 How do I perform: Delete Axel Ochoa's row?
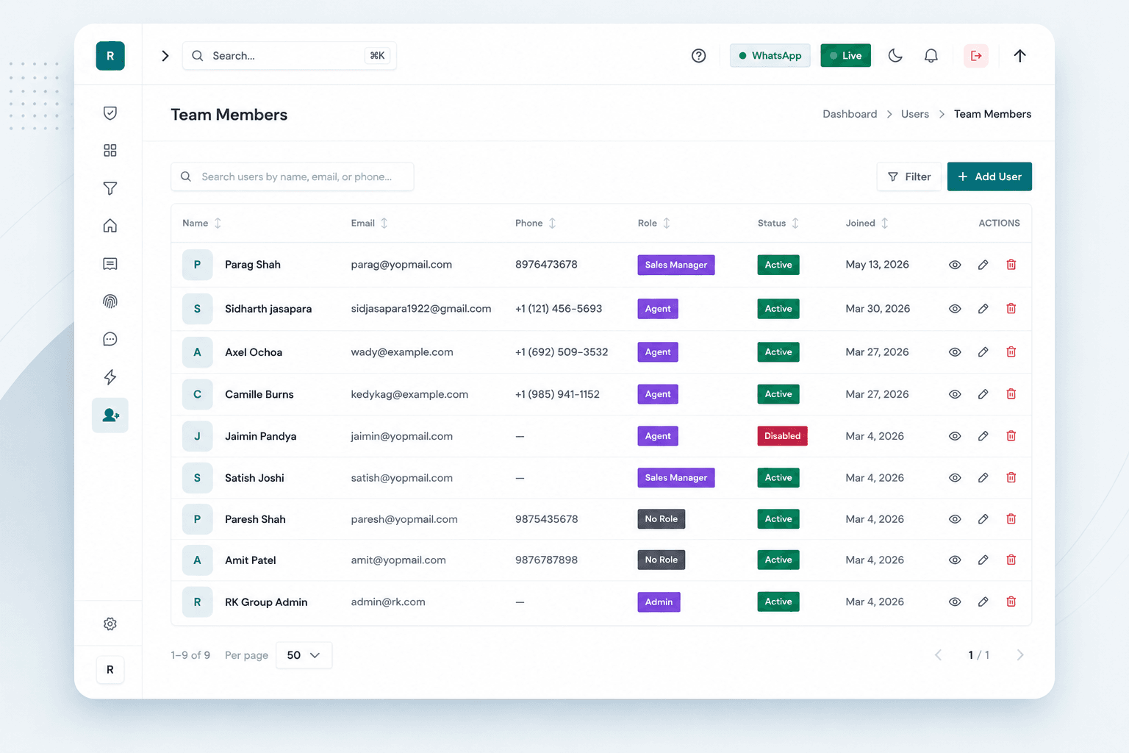[x=1011, y=352]
